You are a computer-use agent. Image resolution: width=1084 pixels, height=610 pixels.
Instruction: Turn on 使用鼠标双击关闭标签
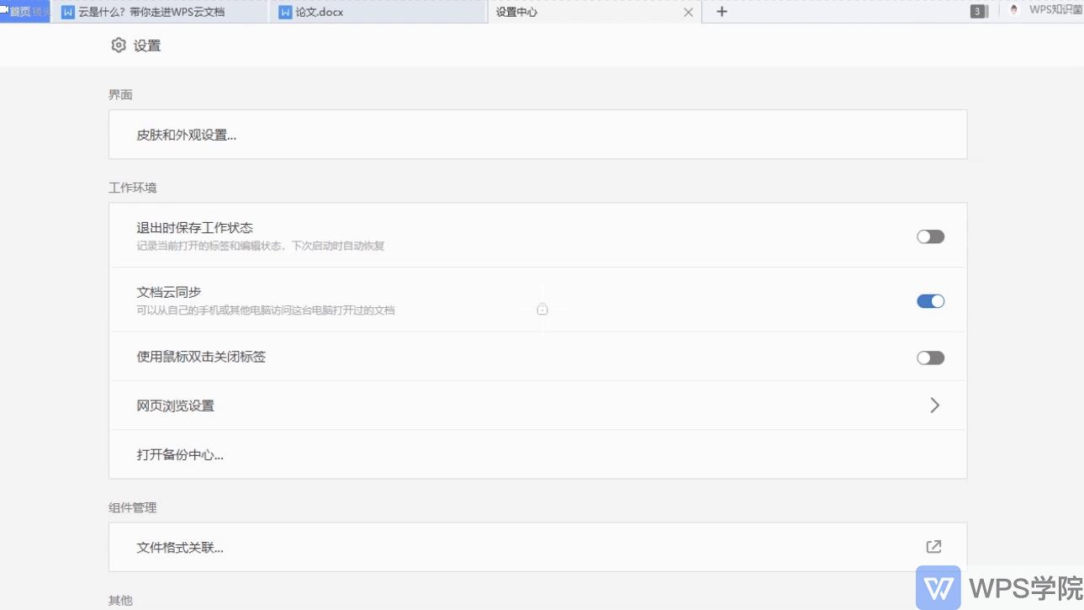coord(929,357)
